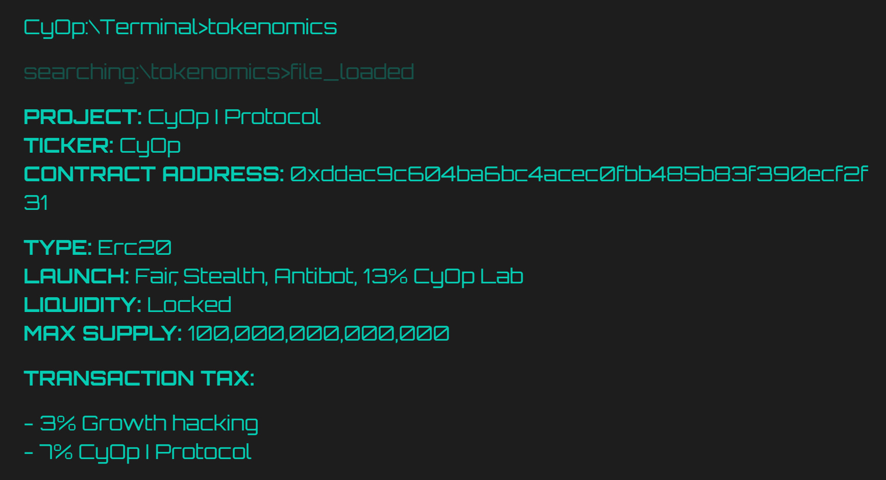Click the trailing 31 of the address

pyautogui.click(x=36, y=203)
